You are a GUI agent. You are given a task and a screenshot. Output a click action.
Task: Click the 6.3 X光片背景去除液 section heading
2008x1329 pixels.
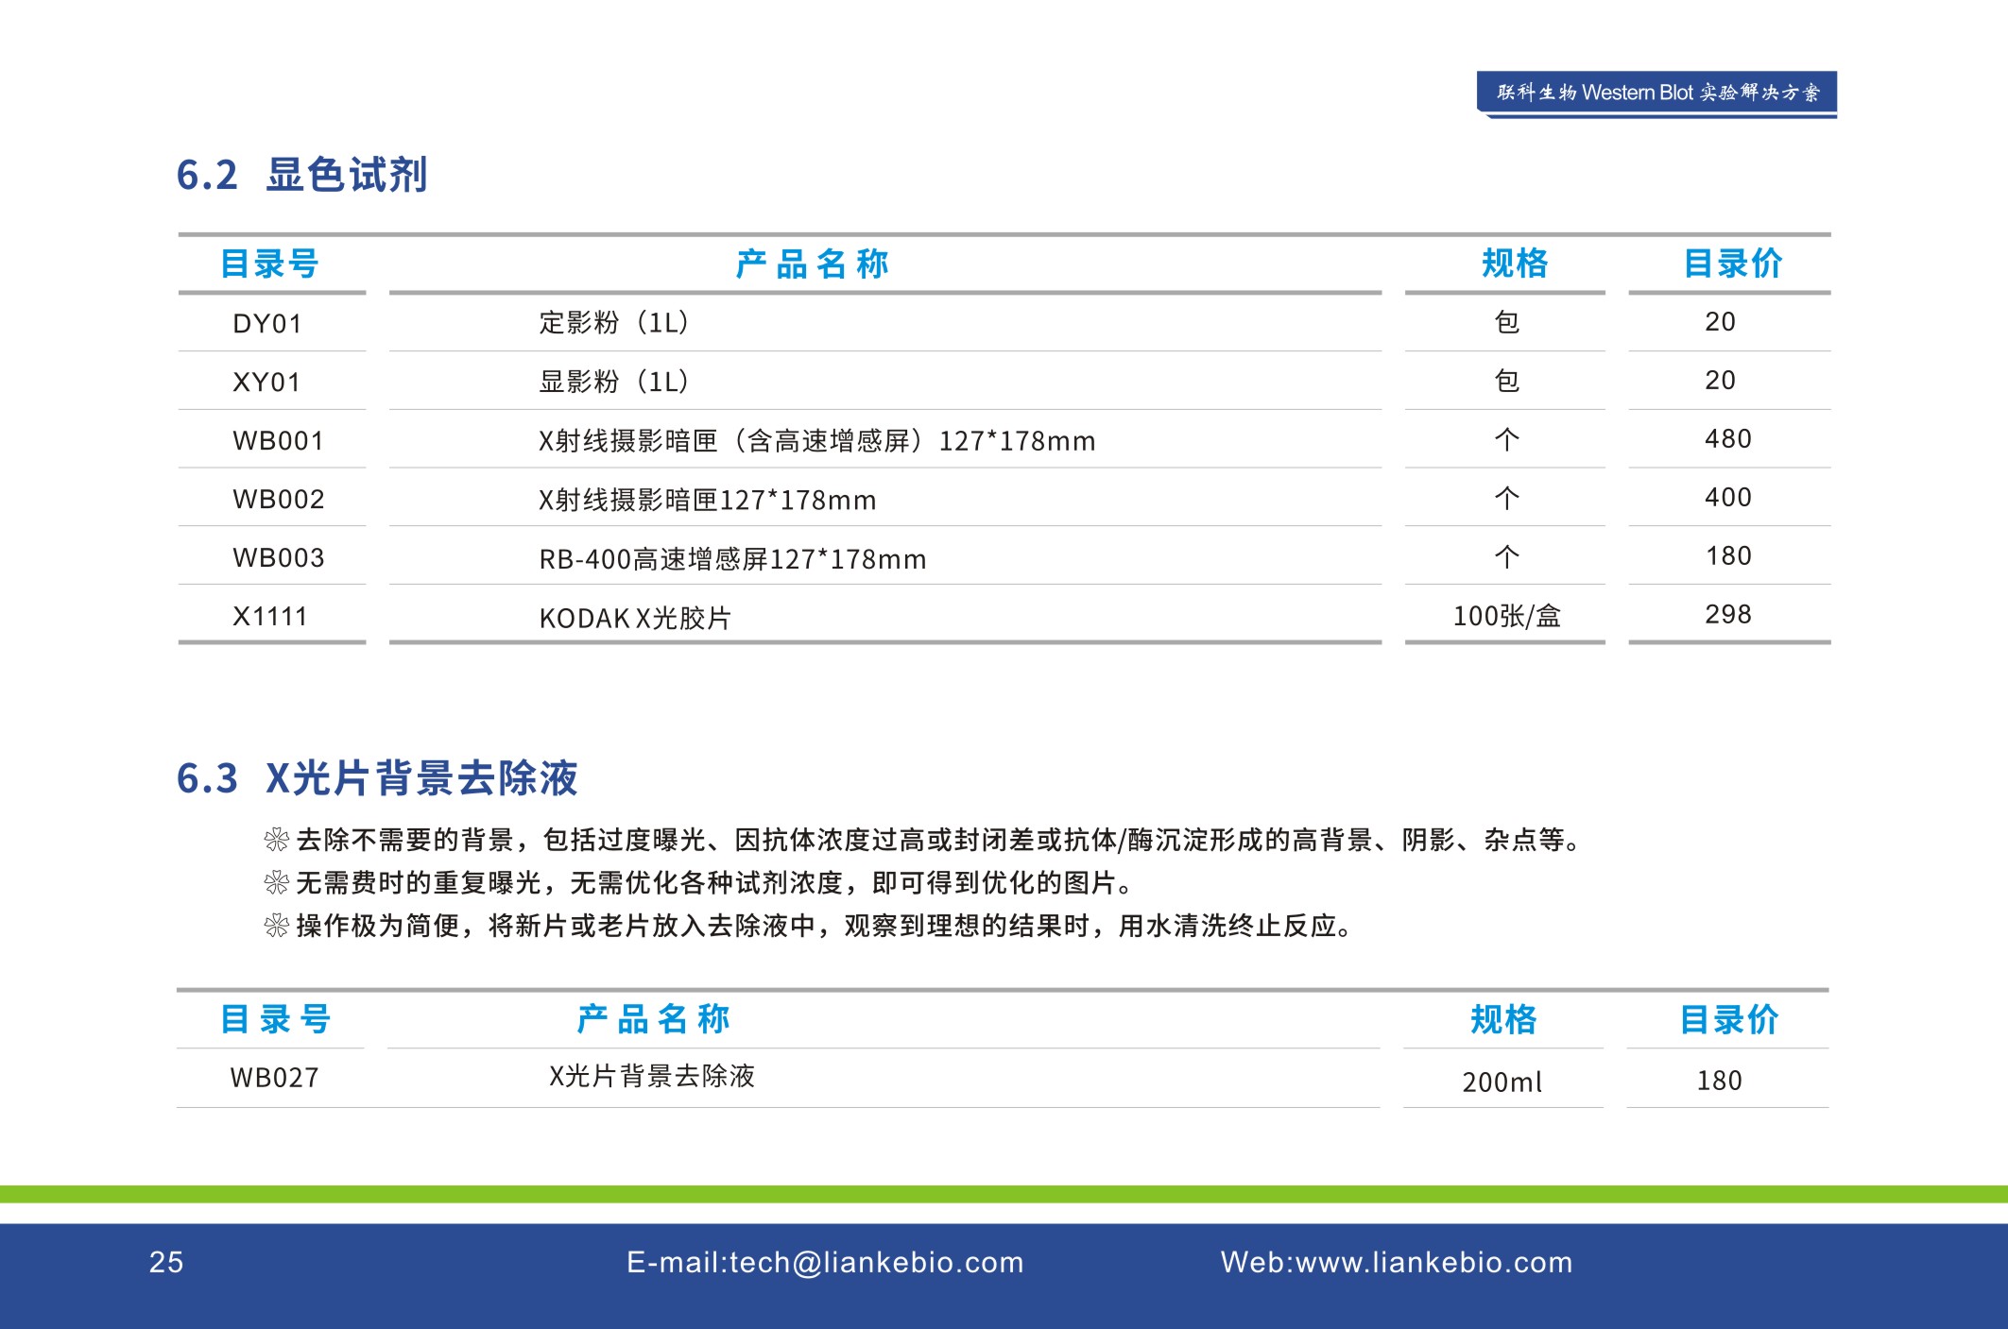377,778
